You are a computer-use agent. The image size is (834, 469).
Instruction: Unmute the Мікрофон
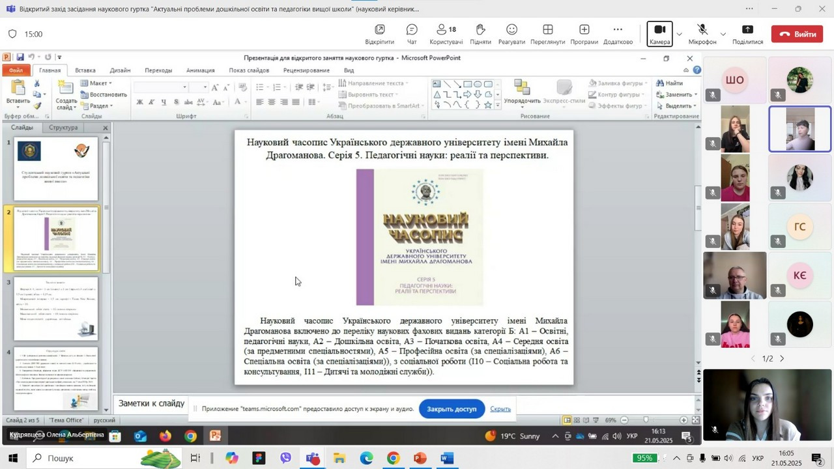click(x=702, y=34)
